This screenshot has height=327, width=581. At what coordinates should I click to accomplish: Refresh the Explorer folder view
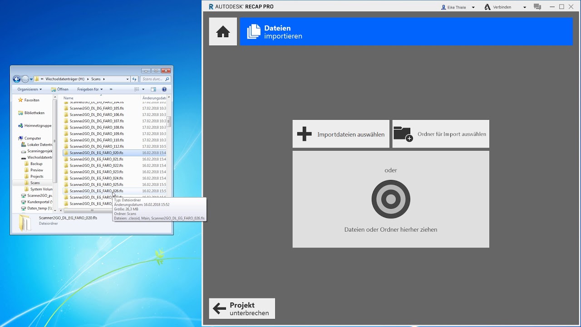click(x=135, y=79)
